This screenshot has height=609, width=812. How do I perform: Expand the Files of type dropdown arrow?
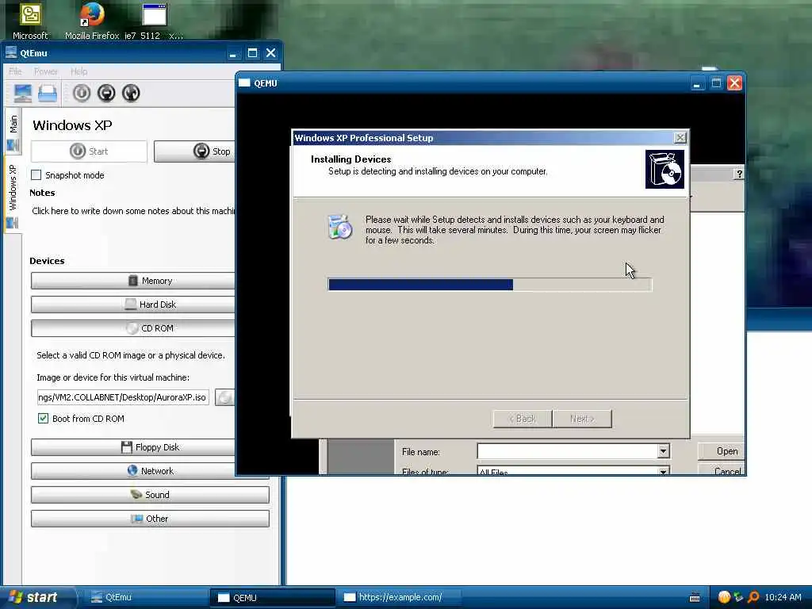[x=664, y=471]
